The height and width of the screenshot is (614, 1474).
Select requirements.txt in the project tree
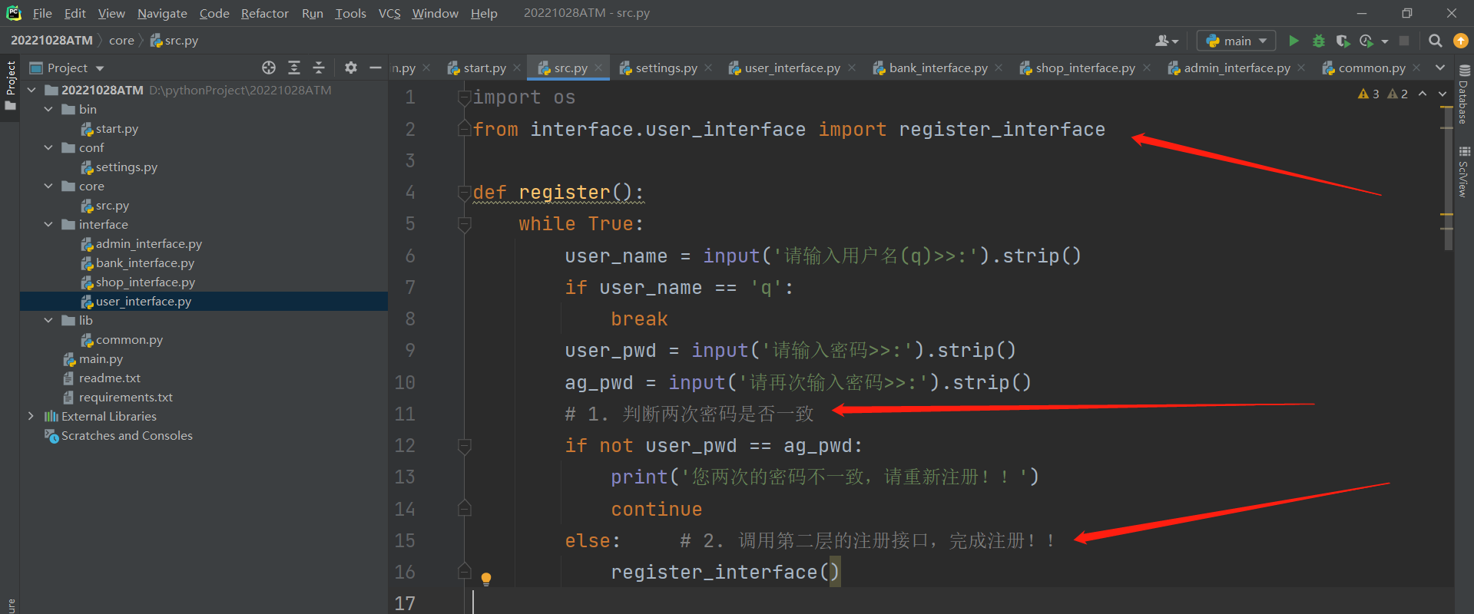[x=125, y=397]
